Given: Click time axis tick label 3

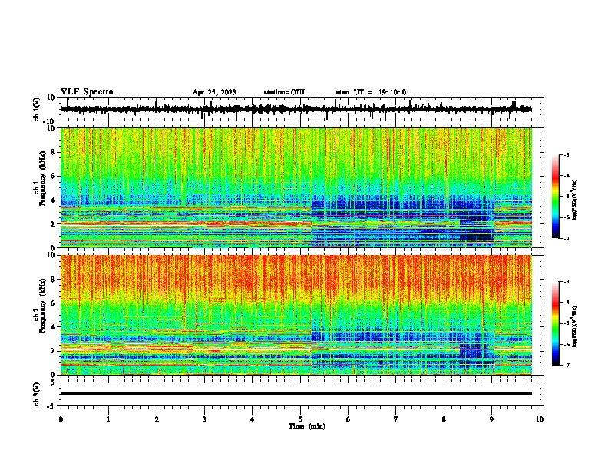Looking at the screenshot, I should [204, 419].
